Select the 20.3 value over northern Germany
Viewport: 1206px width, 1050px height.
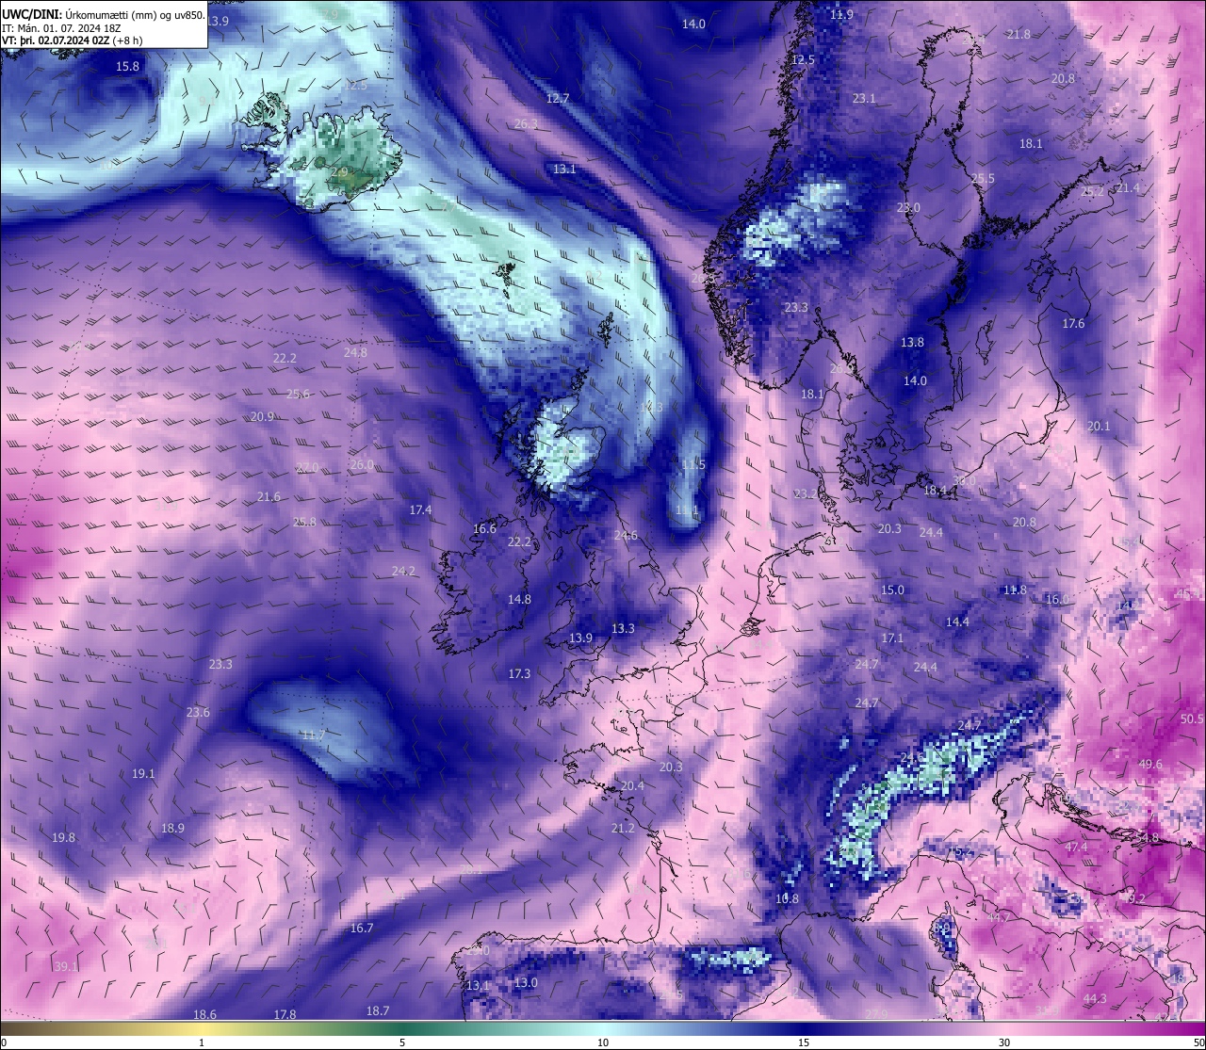889,529
